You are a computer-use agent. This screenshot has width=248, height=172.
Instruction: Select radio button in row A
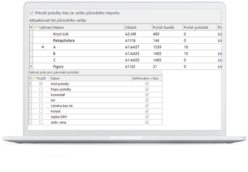43,47
